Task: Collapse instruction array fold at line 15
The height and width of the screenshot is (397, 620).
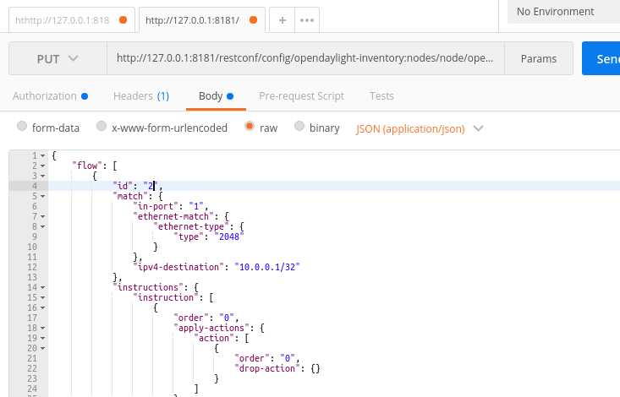Action: 42,297
